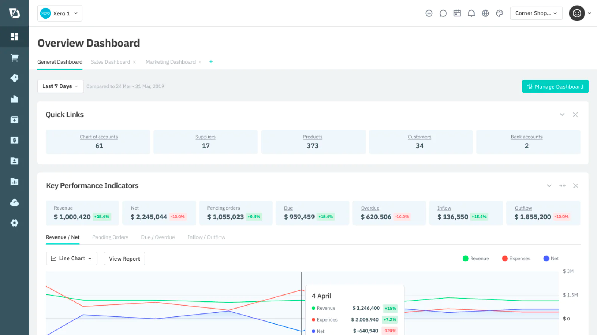Select the Inflow / Outflow tab

click(x=206, y=237)
